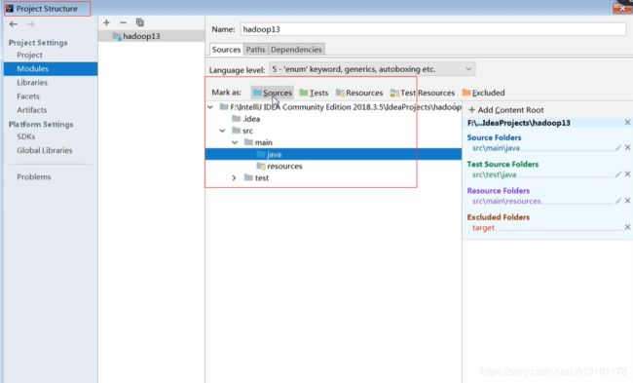This screenshot has height=383, width=633.
Task: Select the src folder
Action: click(242, 131)
